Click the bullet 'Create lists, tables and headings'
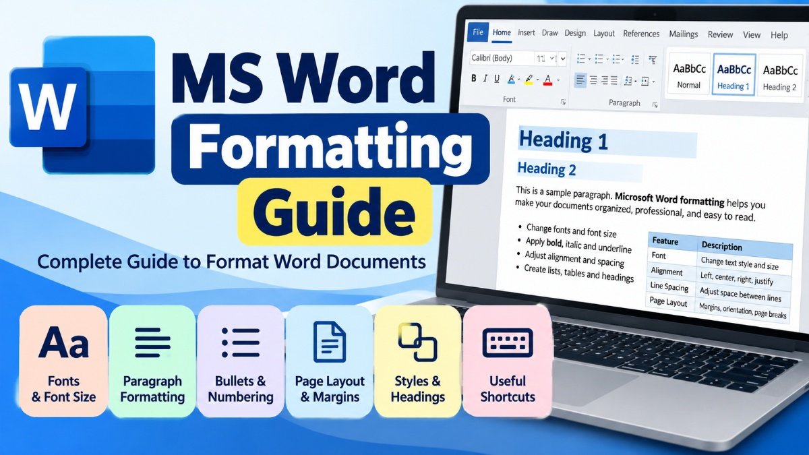809x455 pixels. point(579,274)
